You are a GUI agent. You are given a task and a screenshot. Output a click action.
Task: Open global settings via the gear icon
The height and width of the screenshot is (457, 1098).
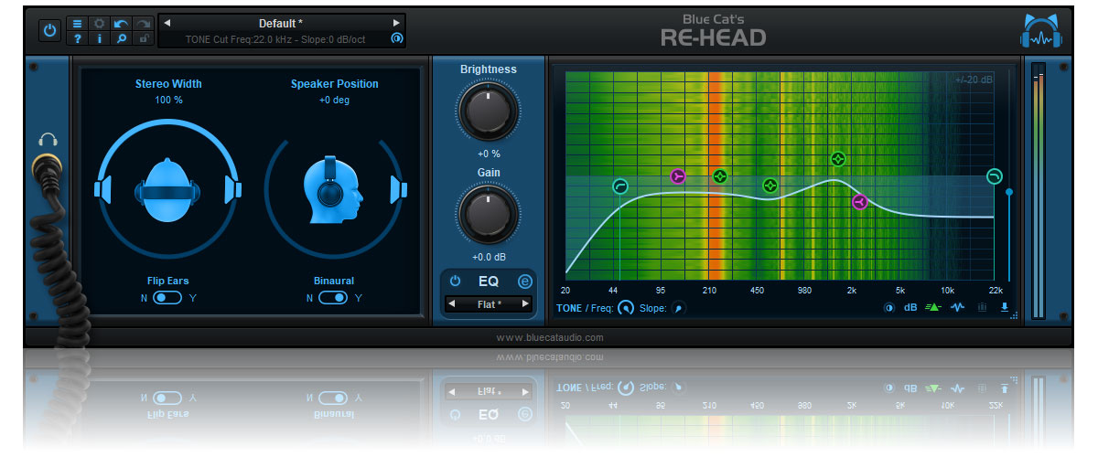click(100, 23)
